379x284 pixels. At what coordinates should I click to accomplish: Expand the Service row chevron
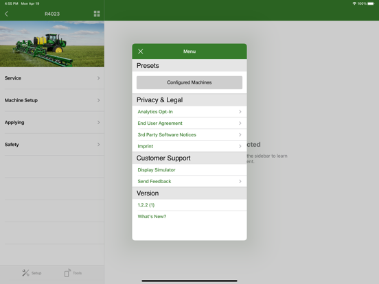[98, 78]
